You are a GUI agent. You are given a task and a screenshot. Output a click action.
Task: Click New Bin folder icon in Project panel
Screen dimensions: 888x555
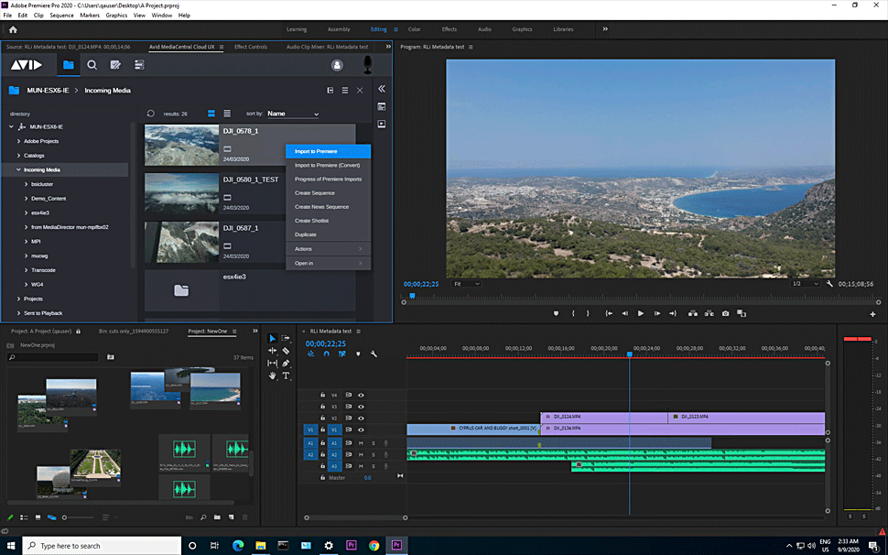pyautogui.click(x=217, y=517)
